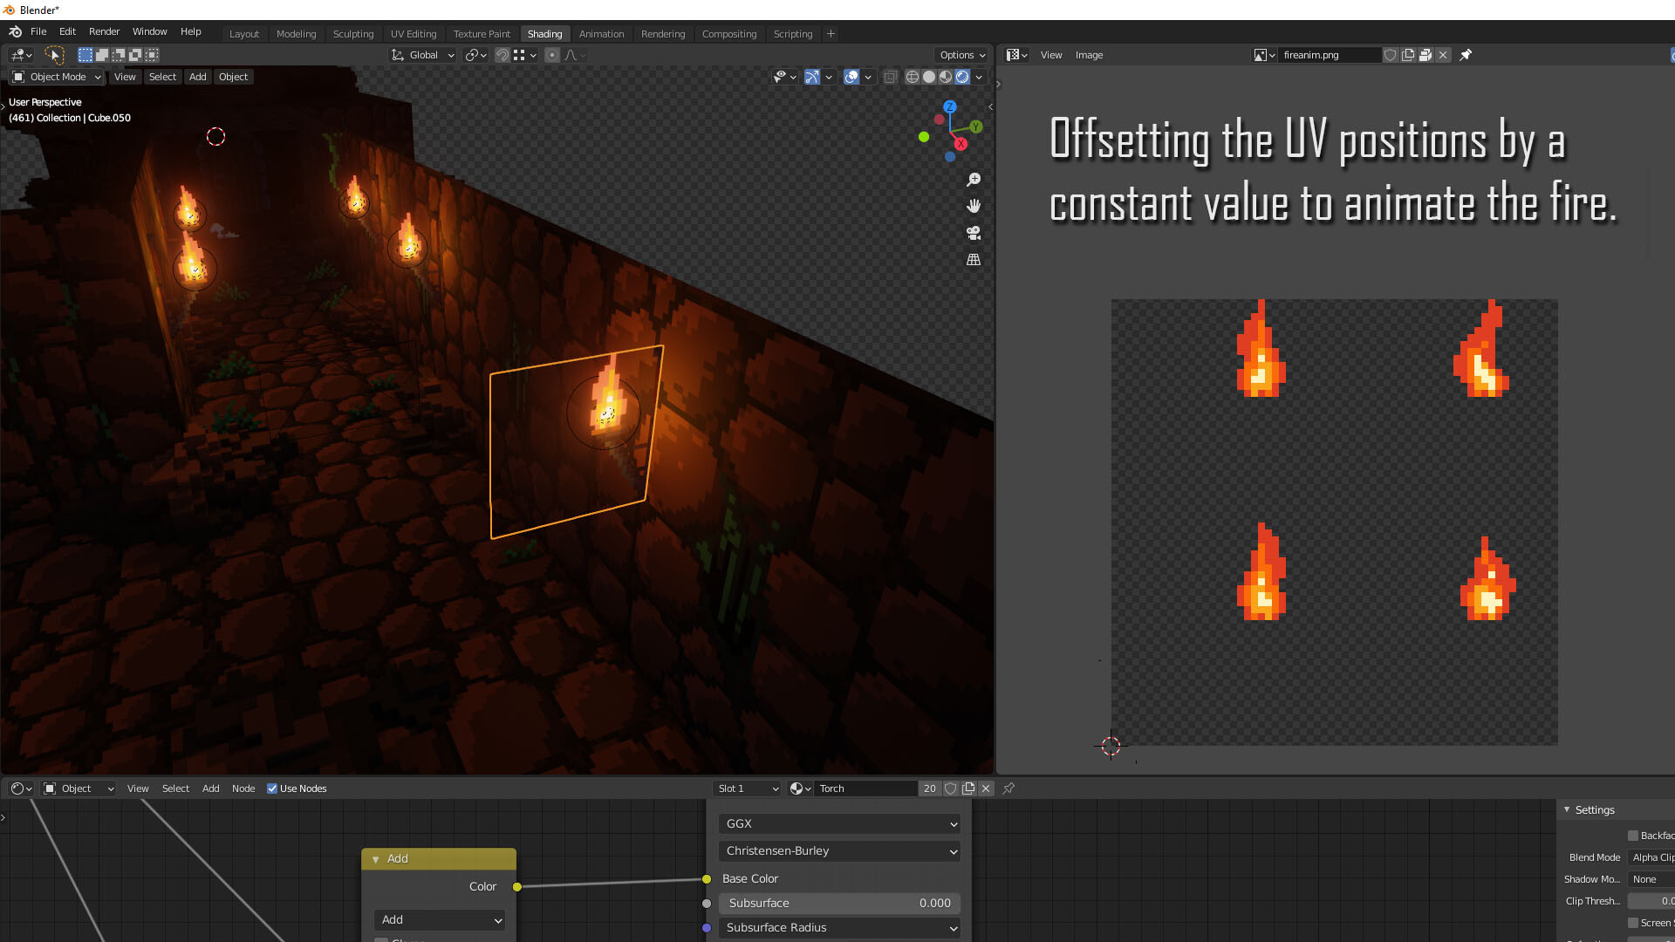The width and height of the screenshot is (1675, 942).
Task: Click the Subsurface value slider
Action: click(x=839, y=903)
